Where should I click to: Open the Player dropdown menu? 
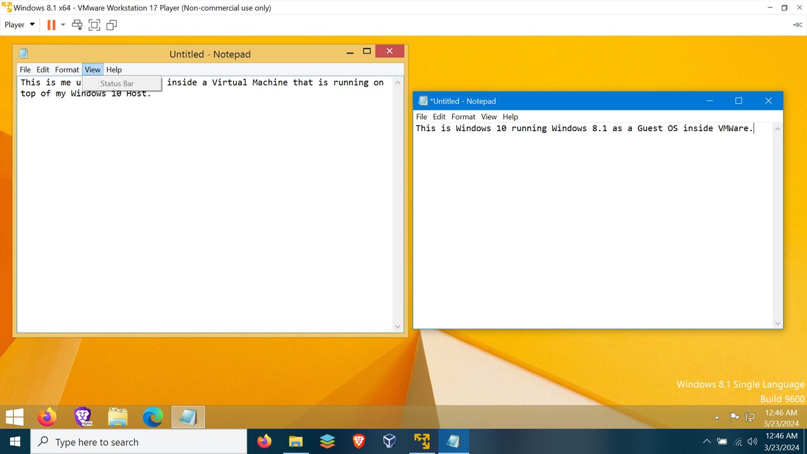(20, 25)
